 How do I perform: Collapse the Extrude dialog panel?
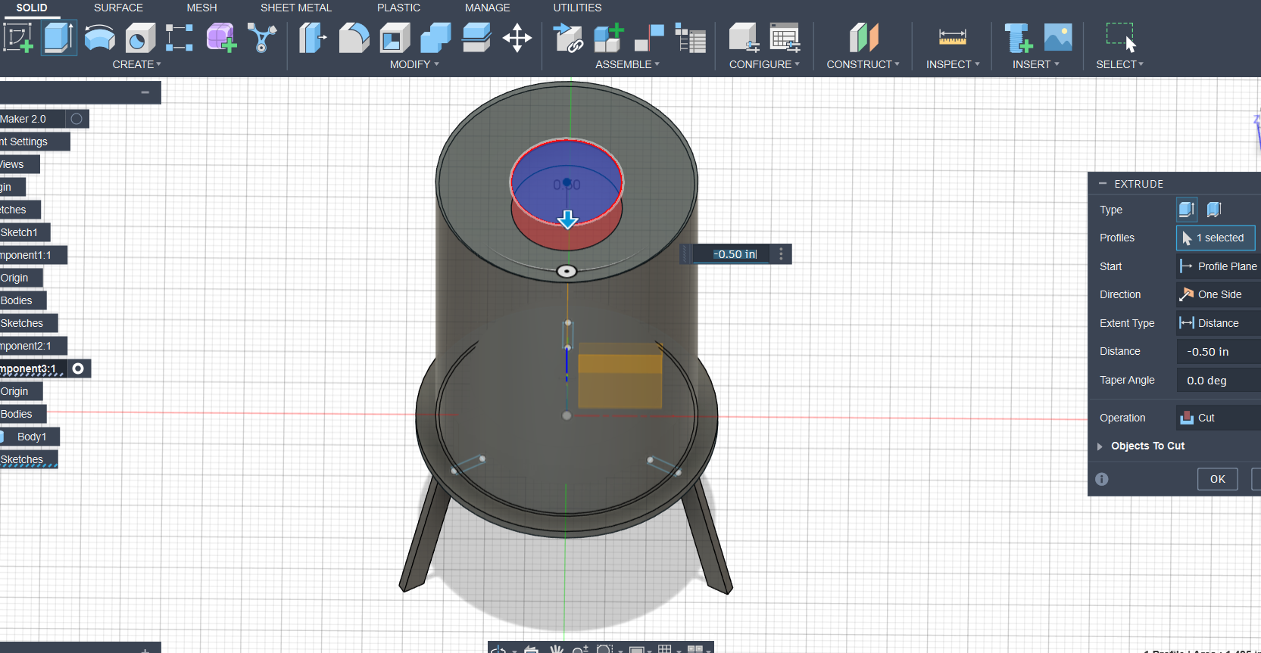[x=1103, y=184]
